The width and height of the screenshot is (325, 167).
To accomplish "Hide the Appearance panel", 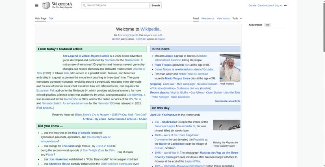I will tap(267, 25).
